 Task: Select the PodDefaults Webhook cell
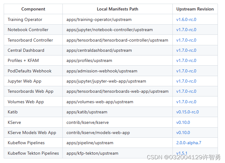(x=33, y=71)
